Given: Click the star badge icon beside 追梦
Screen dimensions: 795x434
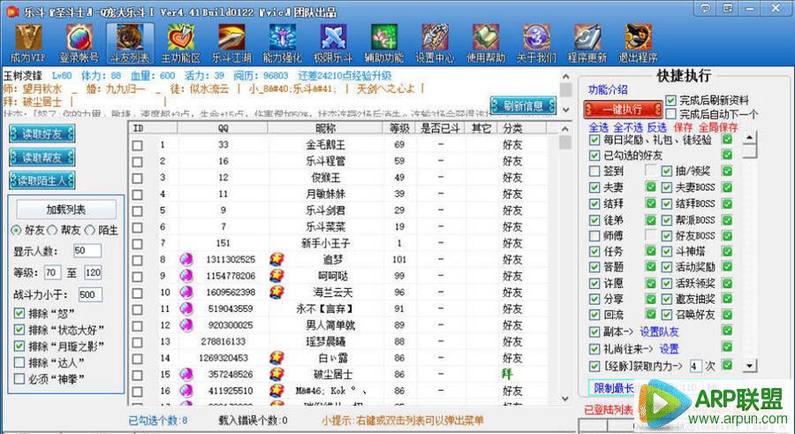Looking at the screenshot, I should click(x=276, y=259).
